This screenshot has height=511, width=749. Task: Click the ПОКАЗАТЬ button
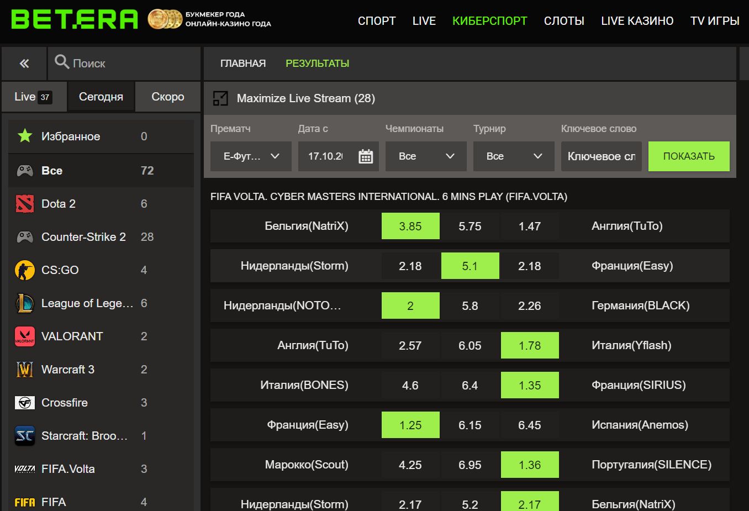tap(689, 156)
